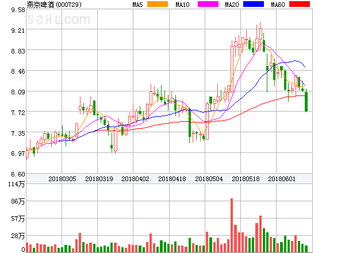345x253 pixels.
Task: Click the 20180305 date label
Action: click(62, 179)
